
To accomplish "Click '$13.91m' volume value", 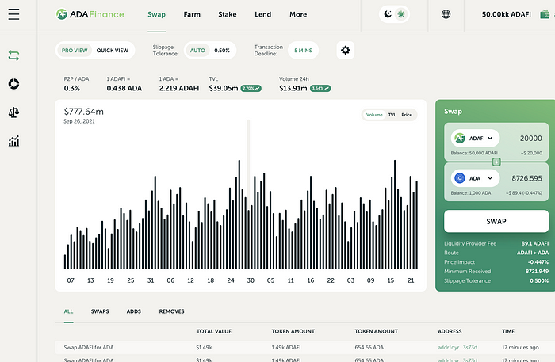I will 293,88.
